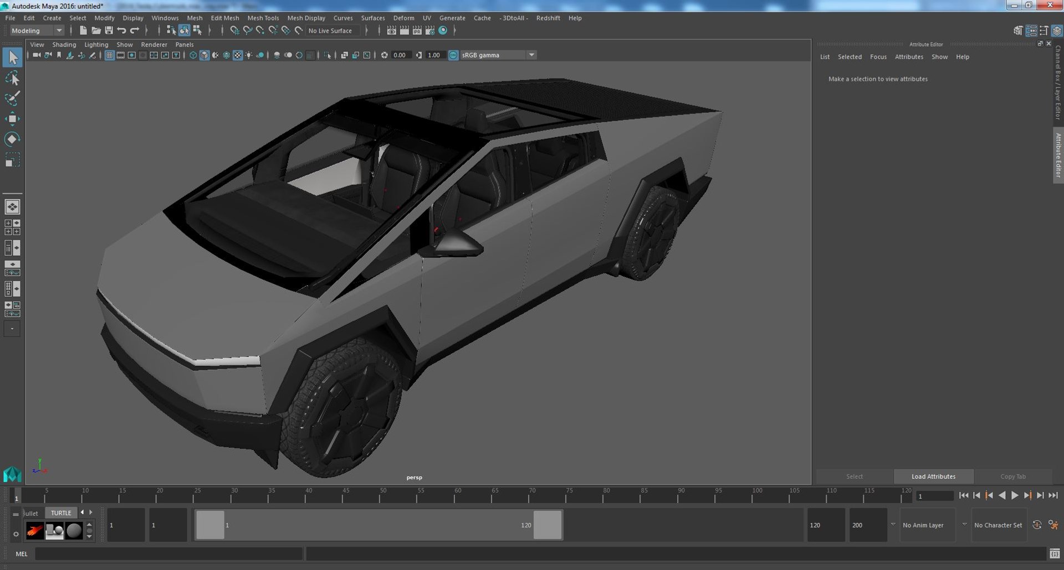Click Select by component type icon
1064x570 pixels.
(x=197, y=30)
